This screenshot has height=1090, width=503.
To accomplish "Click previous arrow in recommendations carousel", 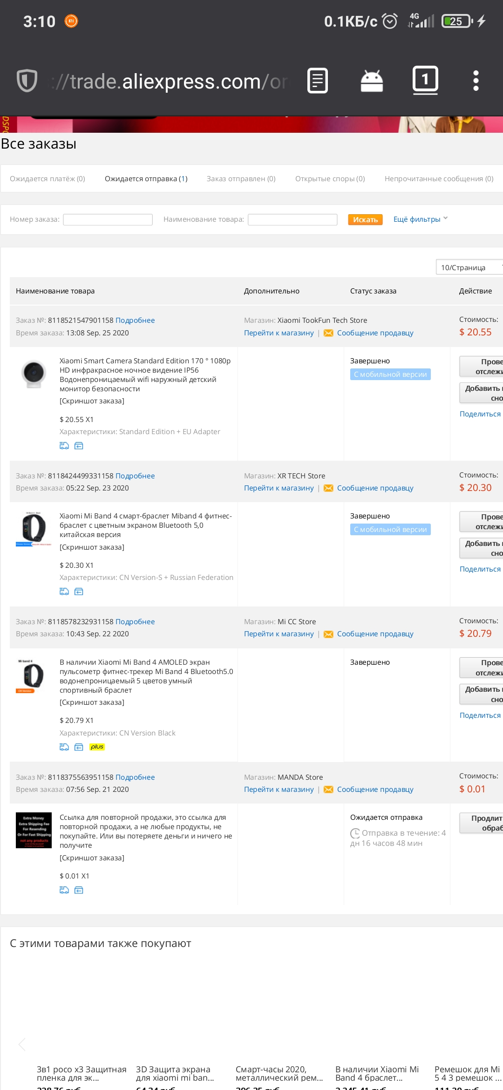I will 21,1044.
